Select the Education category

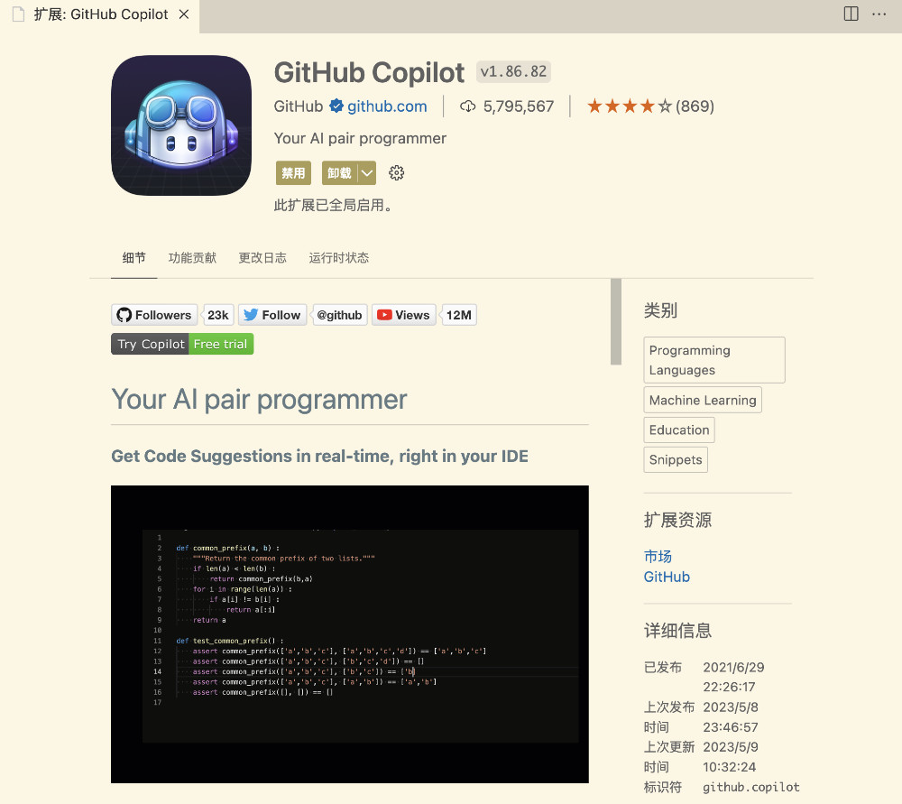(679, 430)
